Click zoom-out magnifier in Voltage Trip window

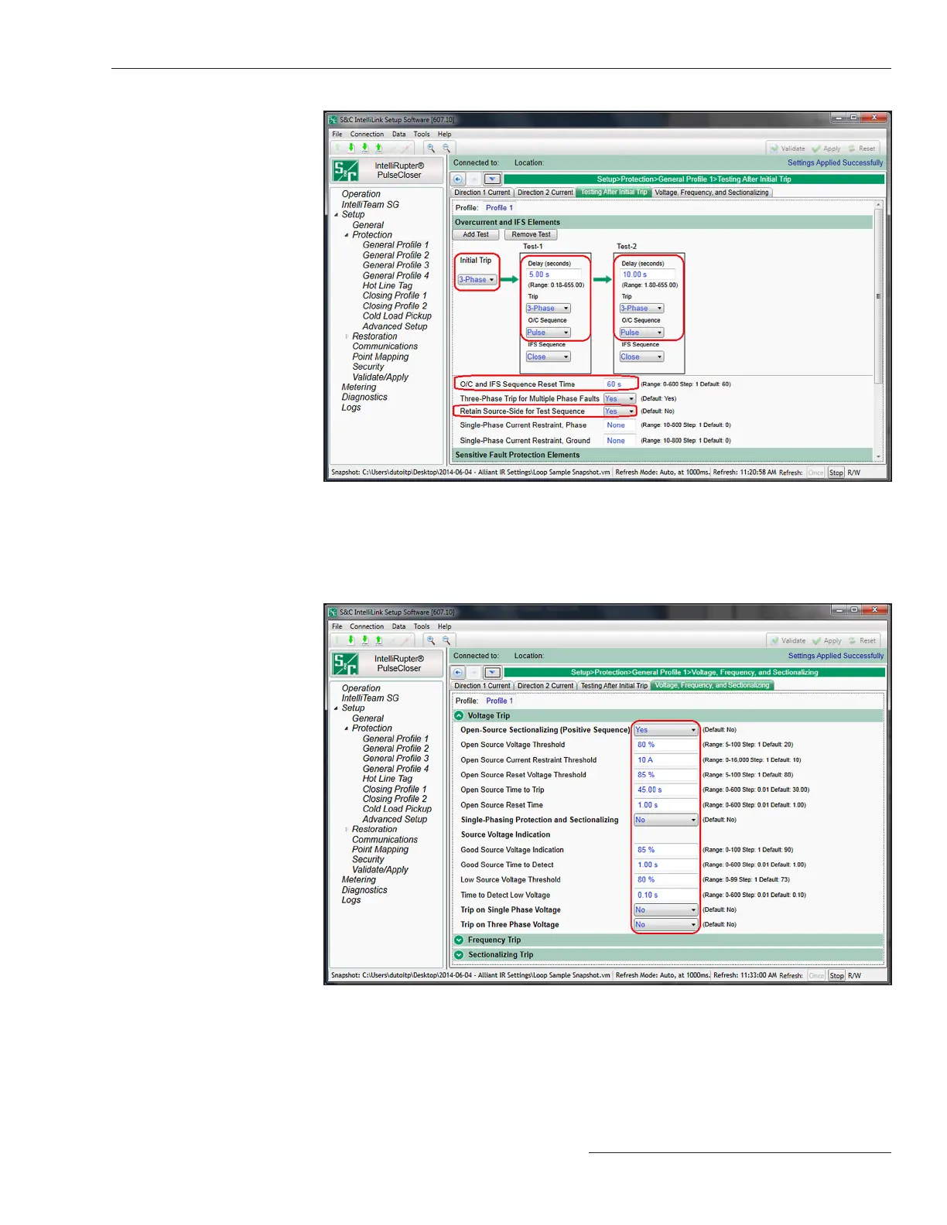[446, 640]
